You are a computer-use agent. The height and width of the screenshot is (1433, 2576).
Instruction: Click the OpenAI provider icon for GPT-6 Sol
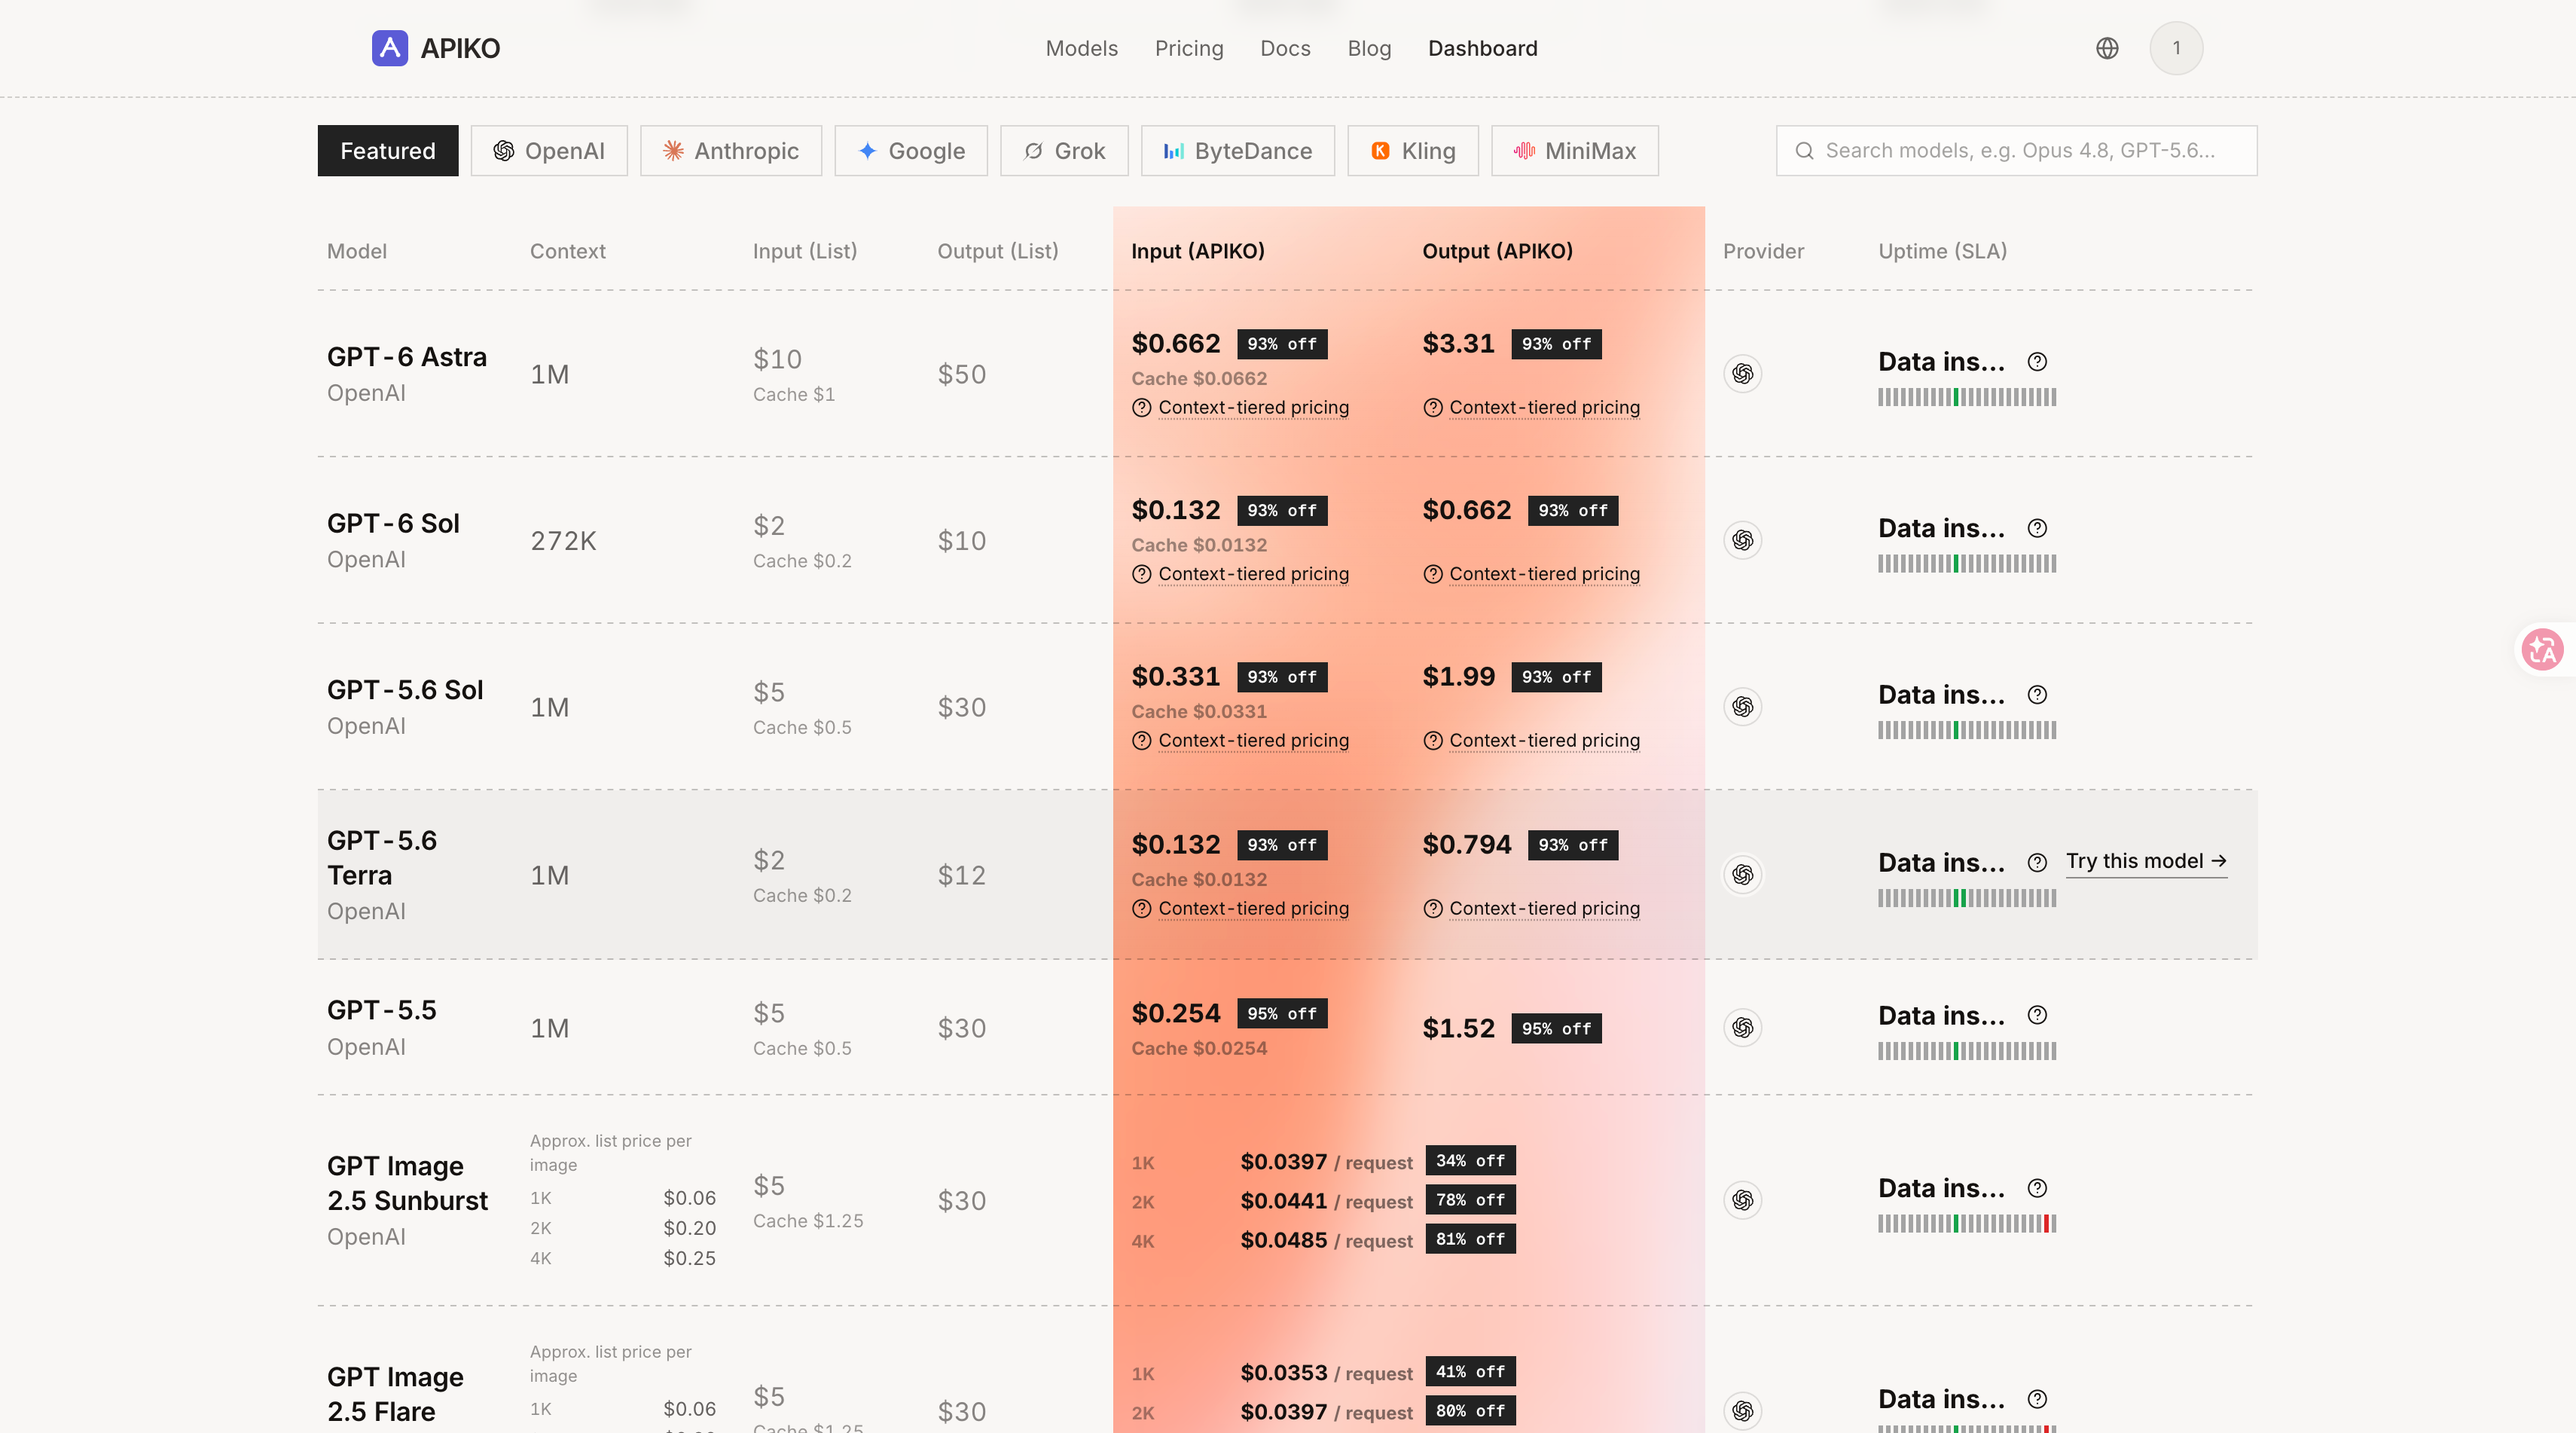pyautogui.click(x=1742, y=541)
